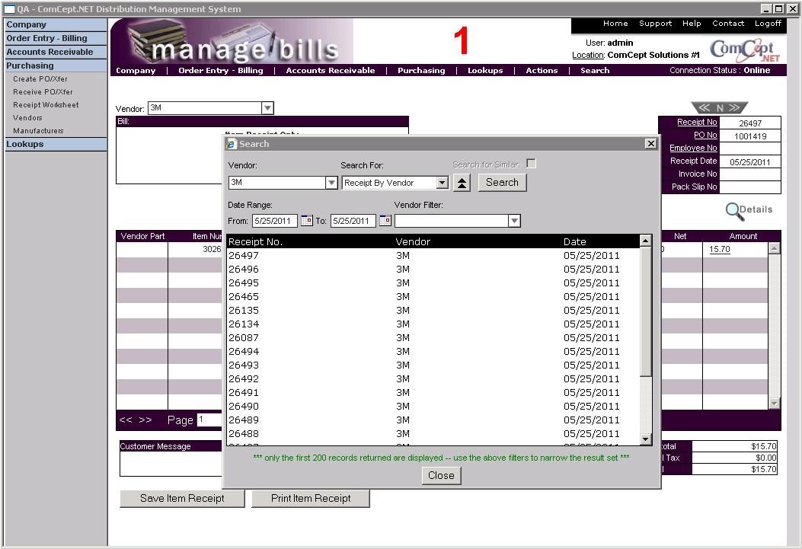Click the Details magnifying glass icon
The image size is (802, 549).
pyautogui.click(x=734, y=210)
